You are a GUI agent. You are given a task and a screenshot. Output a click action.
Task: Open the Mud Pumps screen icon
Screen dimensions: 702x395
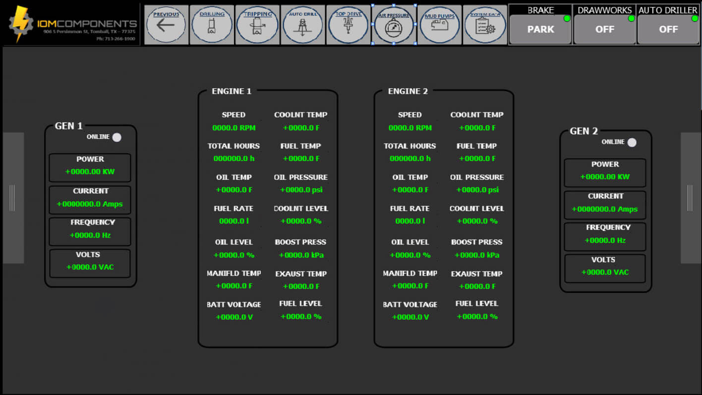(439, 25)
